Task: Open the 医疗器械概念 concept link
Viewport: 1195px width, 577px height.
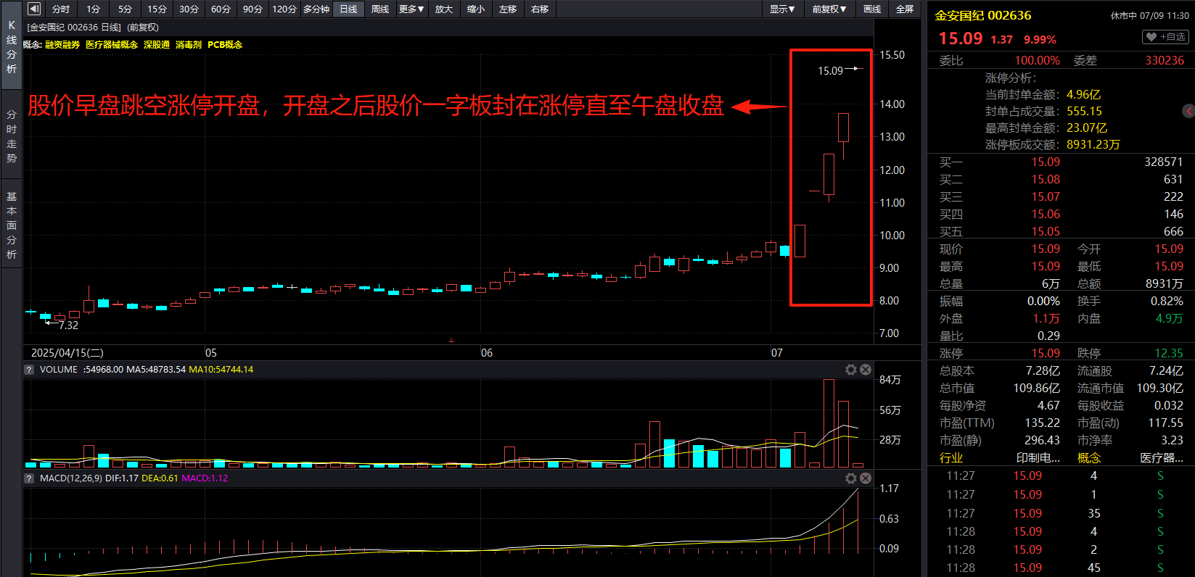Action: (x=112, y=45)
